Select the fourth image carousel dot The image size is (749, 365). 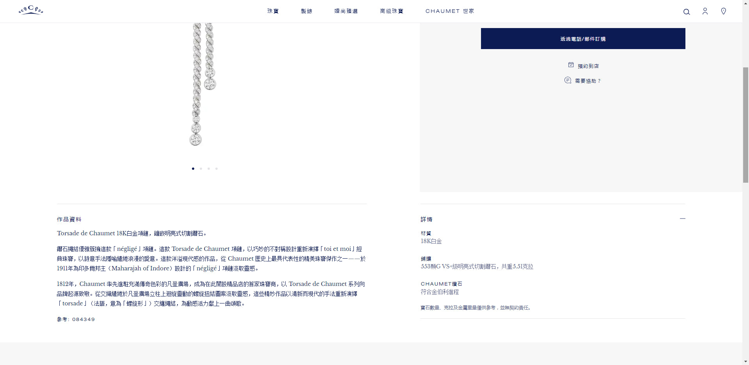(x=217, y=169)
